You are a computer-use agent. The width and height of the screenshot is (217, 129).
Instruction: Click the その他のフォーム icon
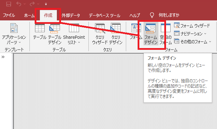click(177, 41)
